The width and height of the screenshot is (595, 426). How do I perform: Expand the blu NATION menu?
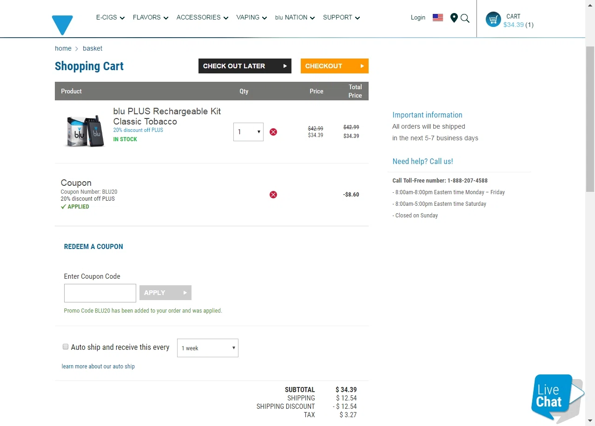(295, 18)
